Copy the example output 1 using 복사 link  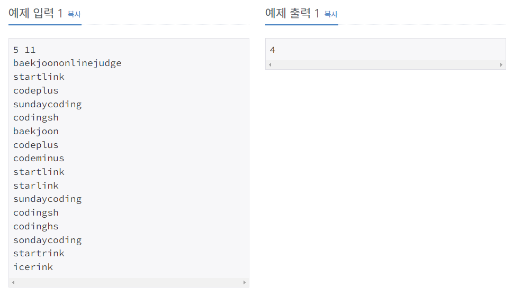tap(331, 14)
